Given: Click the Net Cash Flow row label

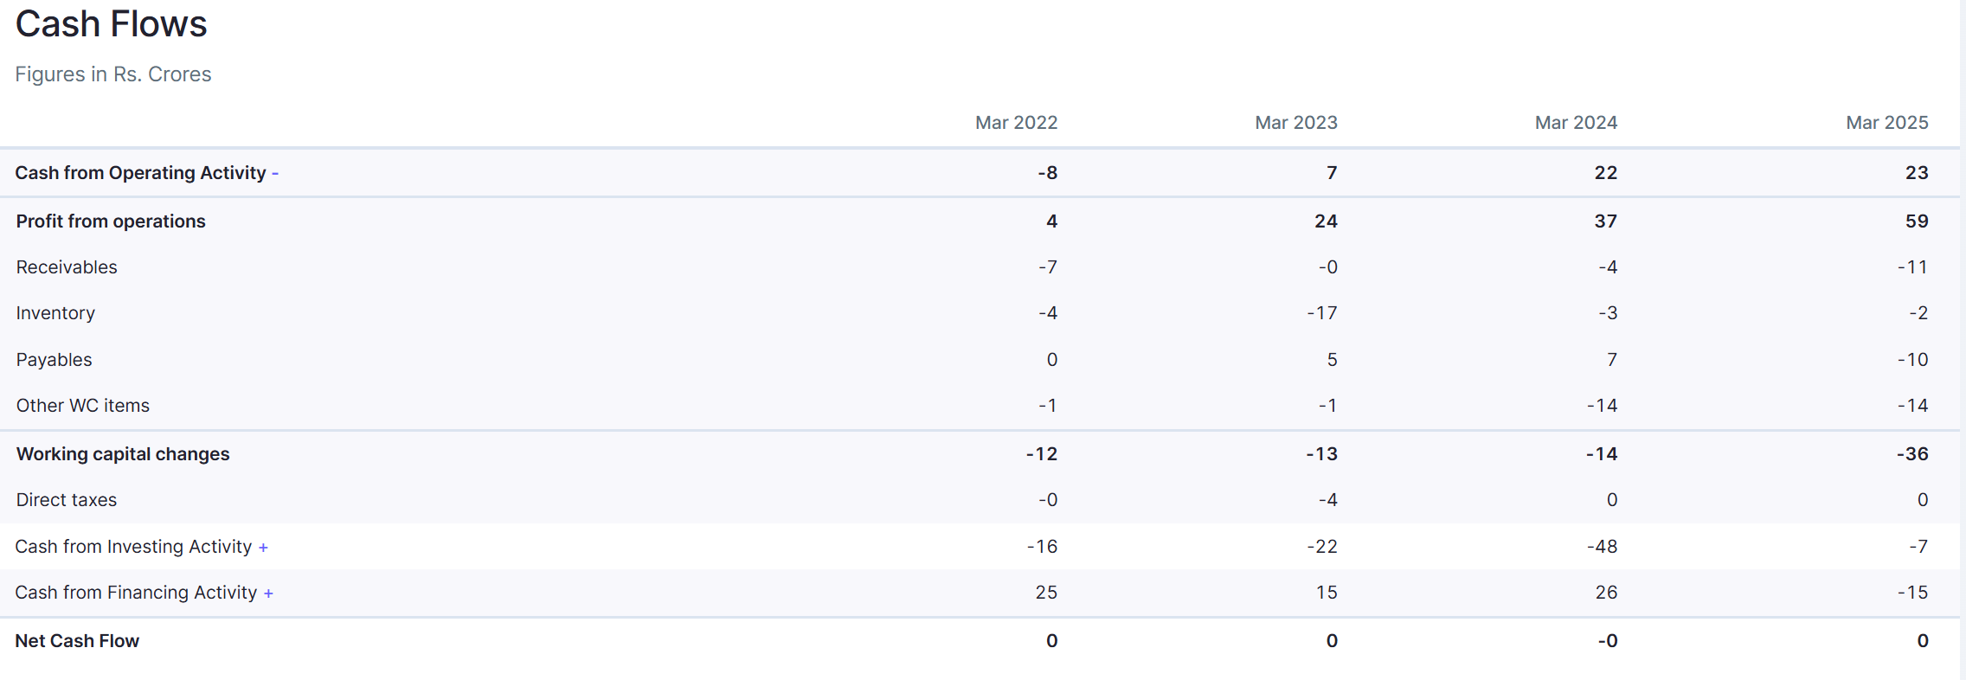Looking at the screenshot, I should [77, 641].
